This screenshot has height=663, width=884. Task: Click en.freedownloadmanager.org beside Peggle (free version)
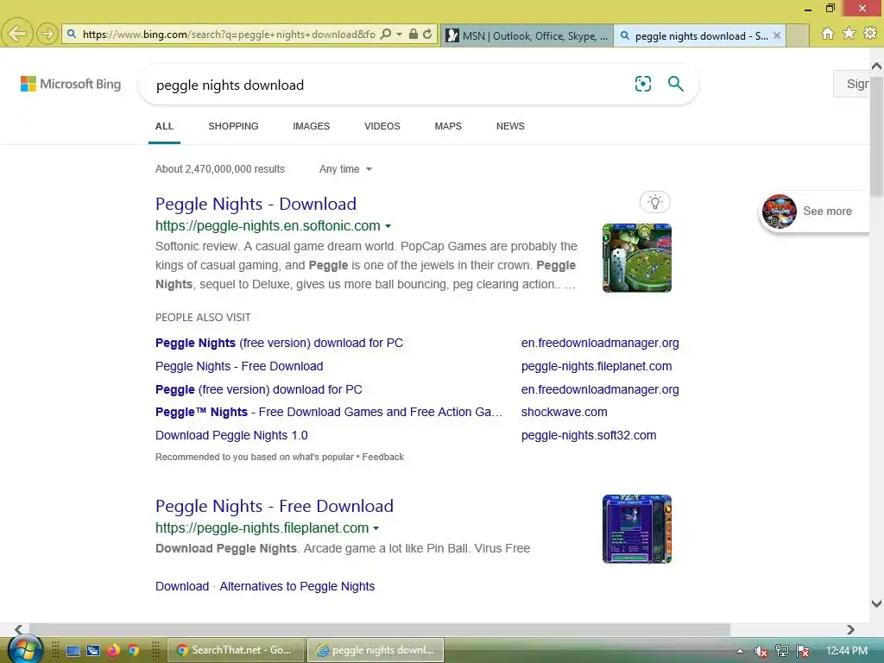coord(600,389)
